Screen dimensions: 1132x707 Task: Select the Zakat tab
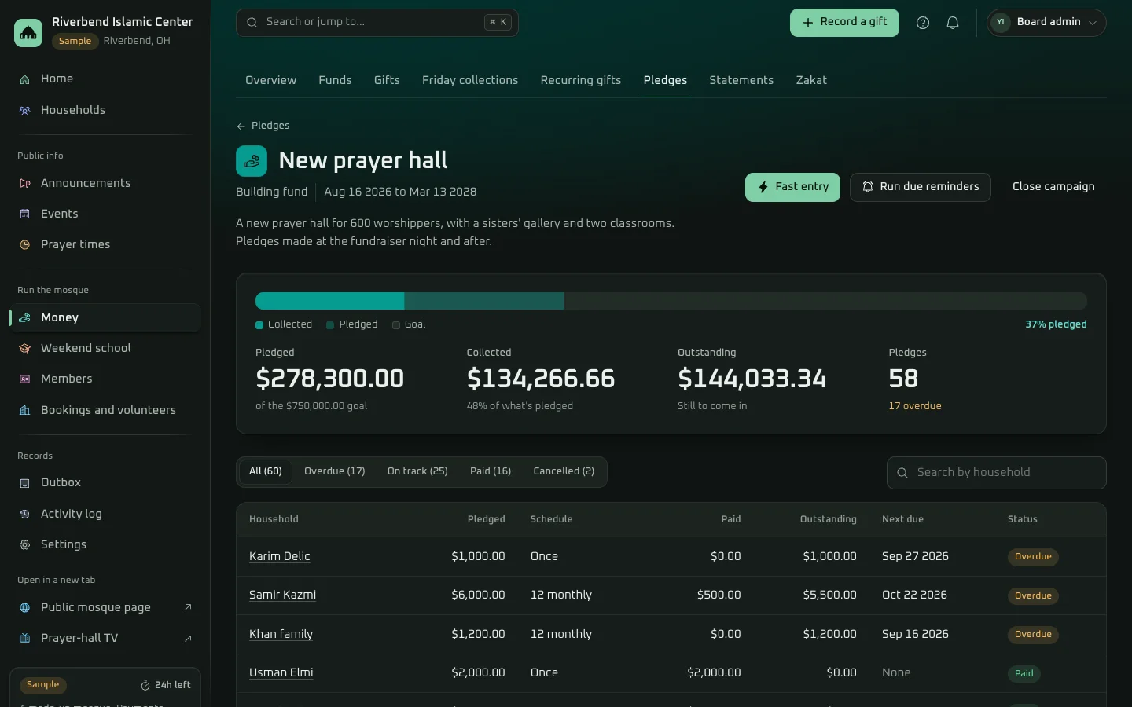[811, 80]
